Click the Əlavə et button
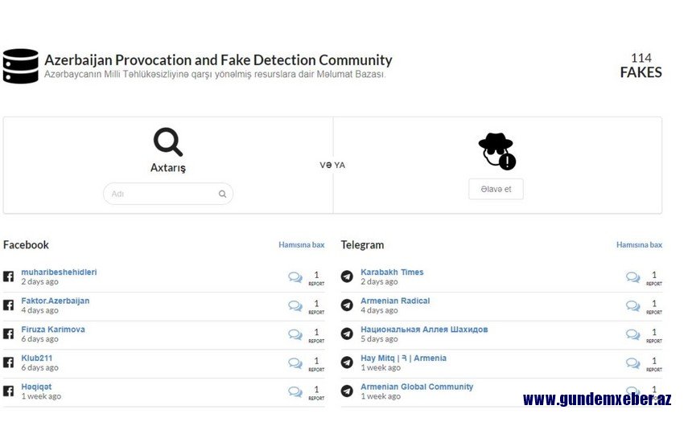The width and height of the screenshot is (684, 426). pyautogui.click(x=496, y=189)
